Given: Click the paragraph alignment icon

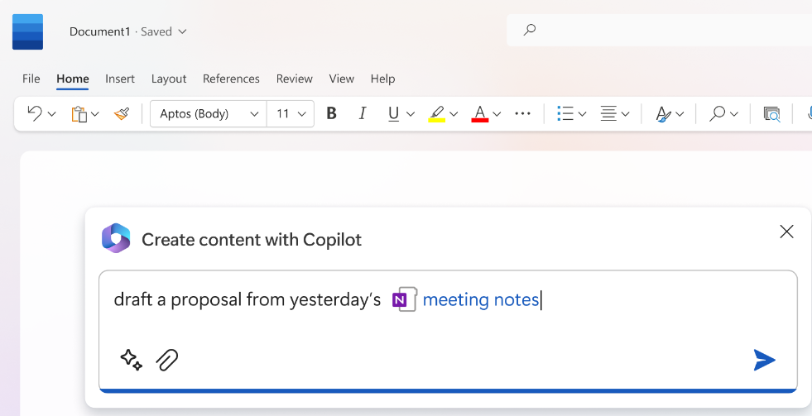Looking at the screenshot, I should pos(608,114).
